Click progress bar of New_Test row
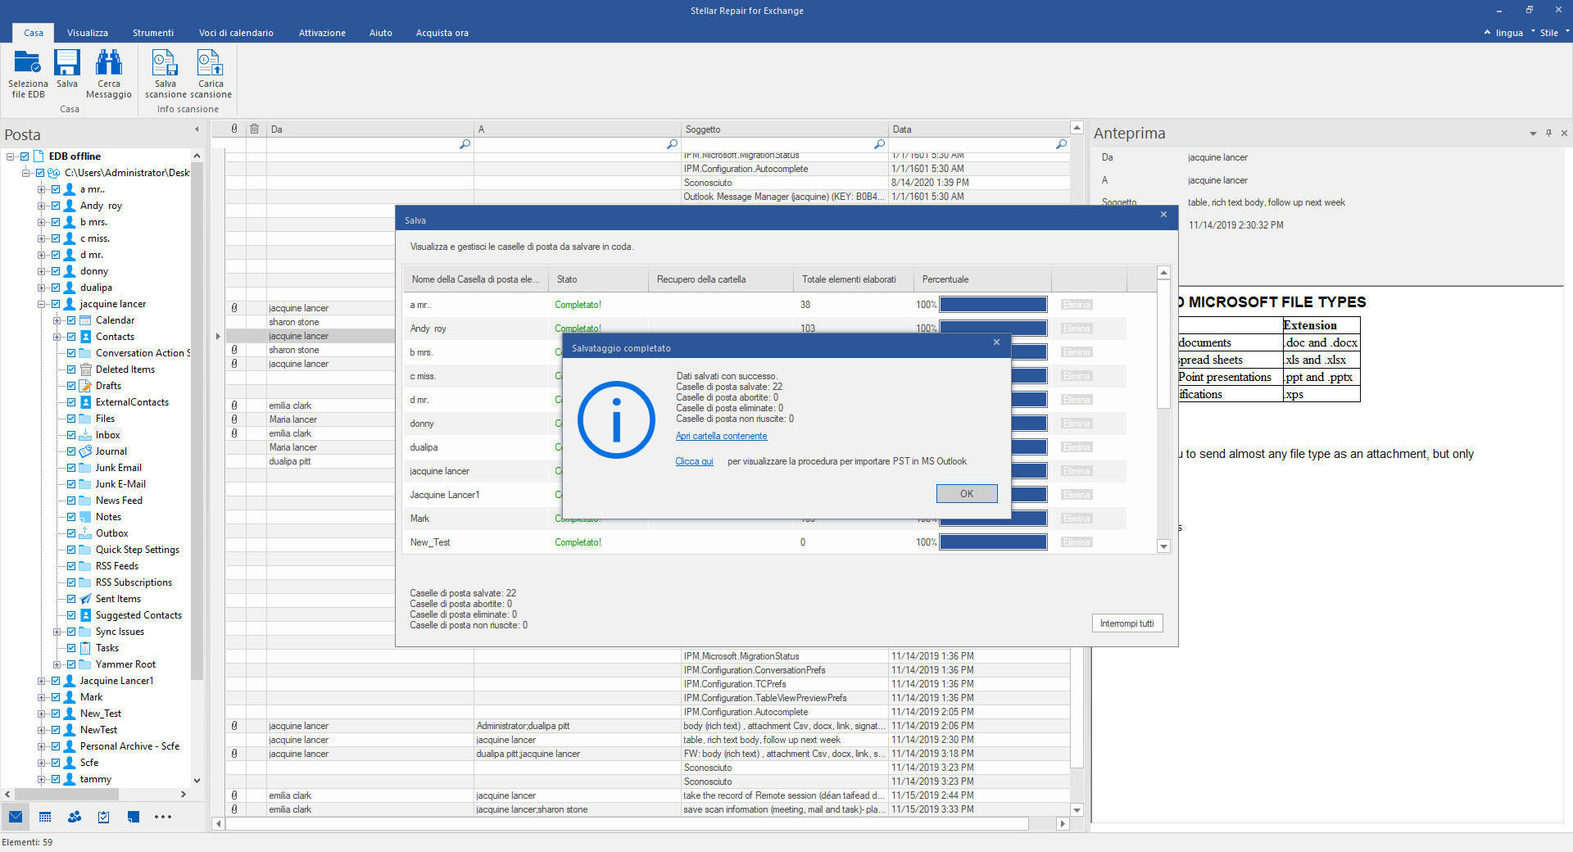 click(x=993, y=542)
